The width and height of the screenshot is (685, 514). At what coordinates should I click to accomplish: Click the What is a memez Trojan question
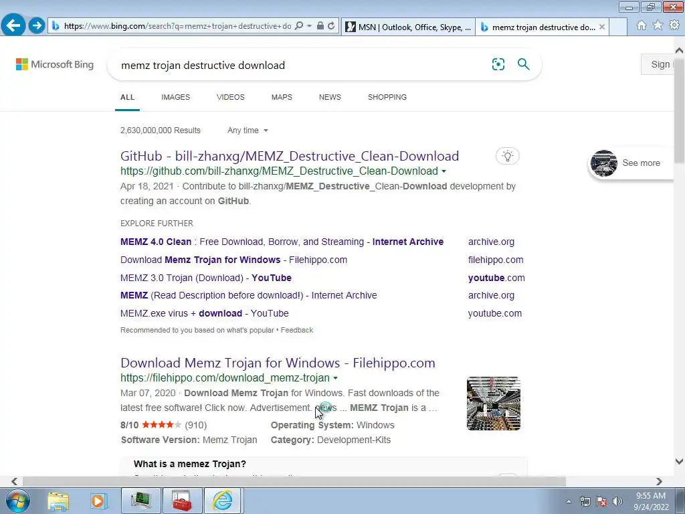(x=189, y=464)
